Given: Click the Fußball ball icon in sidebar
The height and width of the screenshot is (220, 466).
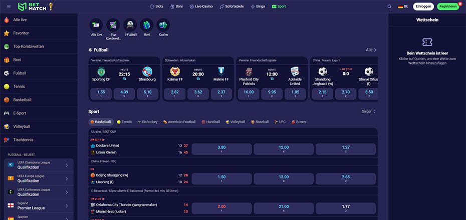Looking at the screenshot, I should click(x=7, y=73).
